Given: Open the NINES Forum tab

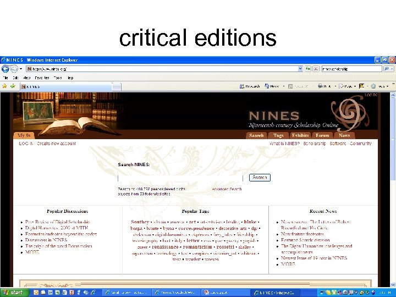Looking at the screenshot, I should pos(322,136).
